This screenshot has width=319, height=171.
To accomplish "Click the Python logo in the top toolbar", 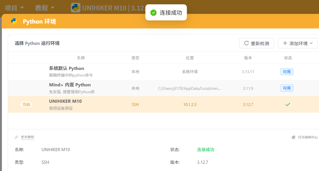I will pyautogui.click(x=75, y=8).
